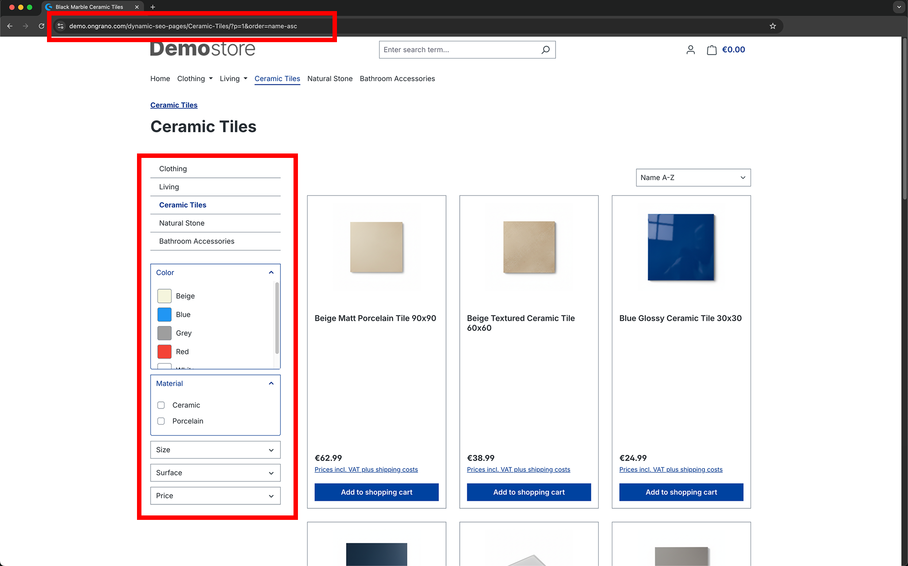This screenshot has width=908, height=566.
Task: Click the browser address bar URL
Action: 183,26
